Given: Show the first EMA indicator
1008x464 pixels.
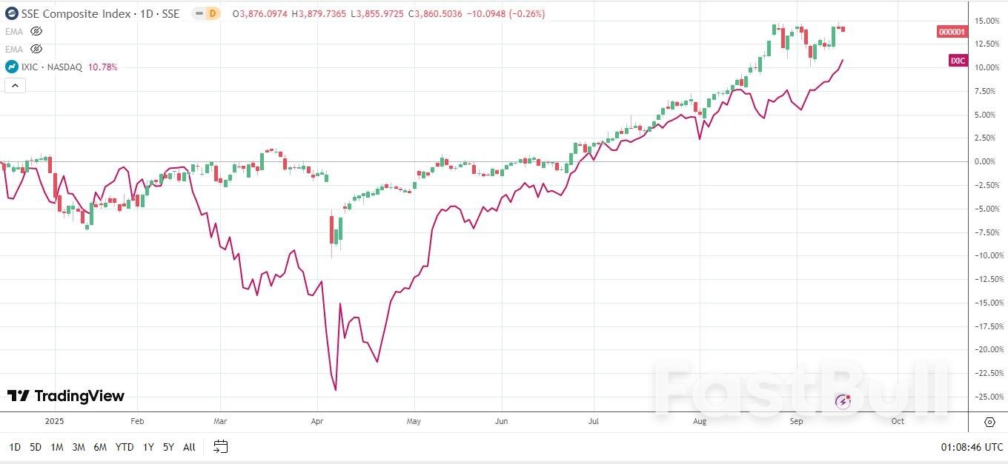Looking at the screenshot, I should [36, 31].
